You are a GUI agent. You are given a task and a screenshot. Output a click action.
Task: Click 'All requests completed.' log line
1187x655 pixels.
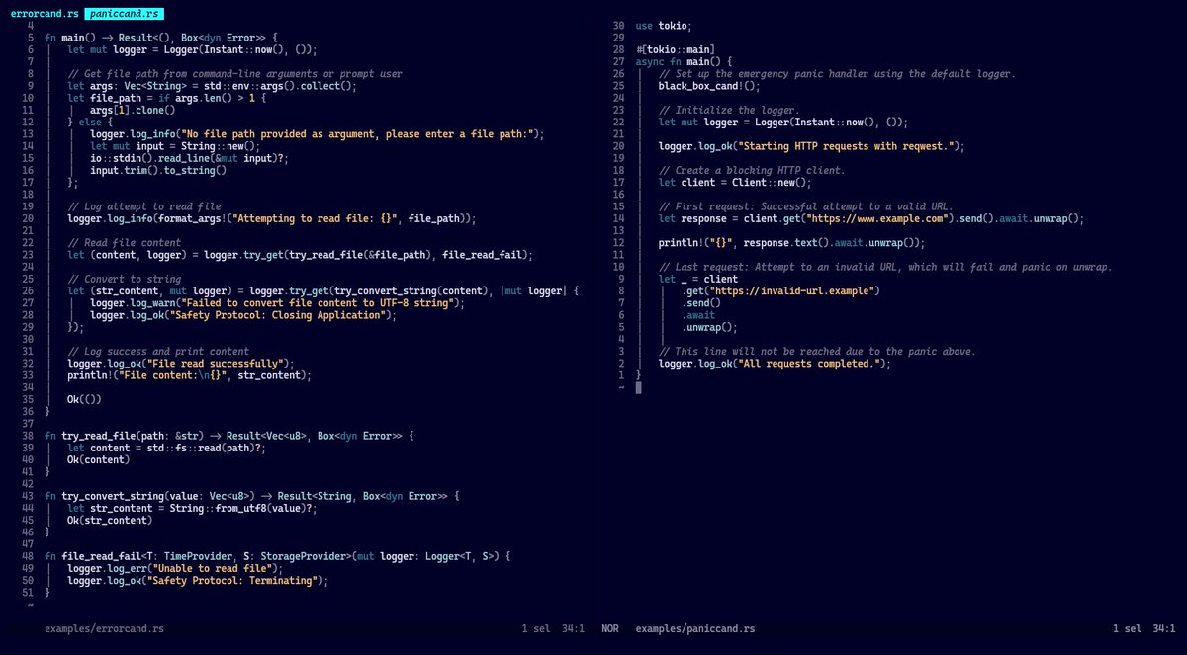775,364
